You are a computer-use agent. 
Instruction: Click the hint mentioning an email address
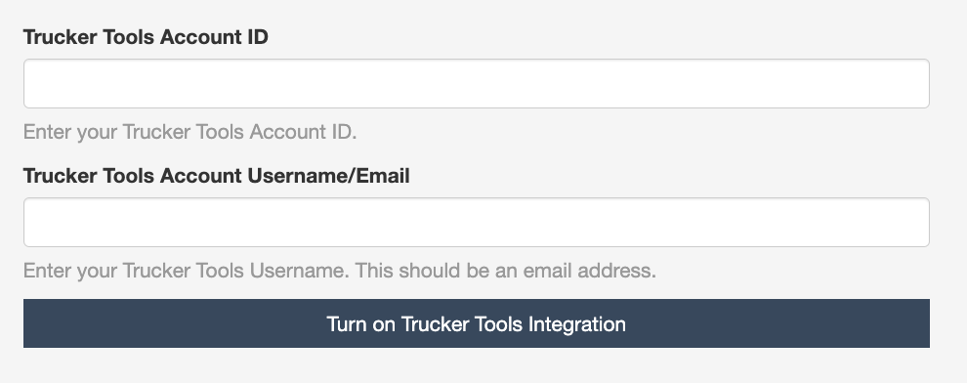coord(340,271)
